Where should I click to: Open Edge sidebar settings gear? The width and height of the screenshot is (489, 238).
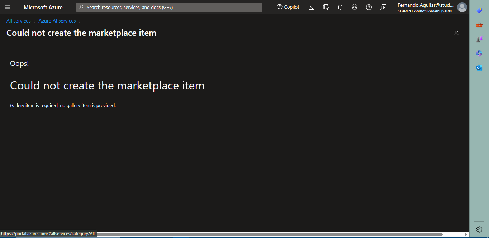pos(479,229)
